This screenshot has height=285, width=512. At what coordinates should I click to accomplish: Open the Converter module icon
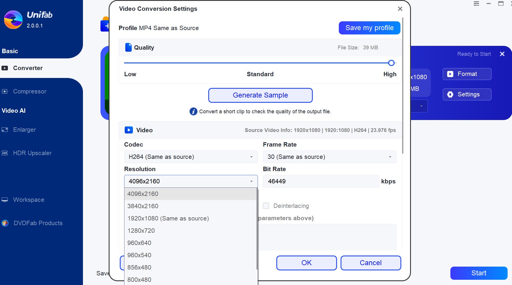pos(5,68)
